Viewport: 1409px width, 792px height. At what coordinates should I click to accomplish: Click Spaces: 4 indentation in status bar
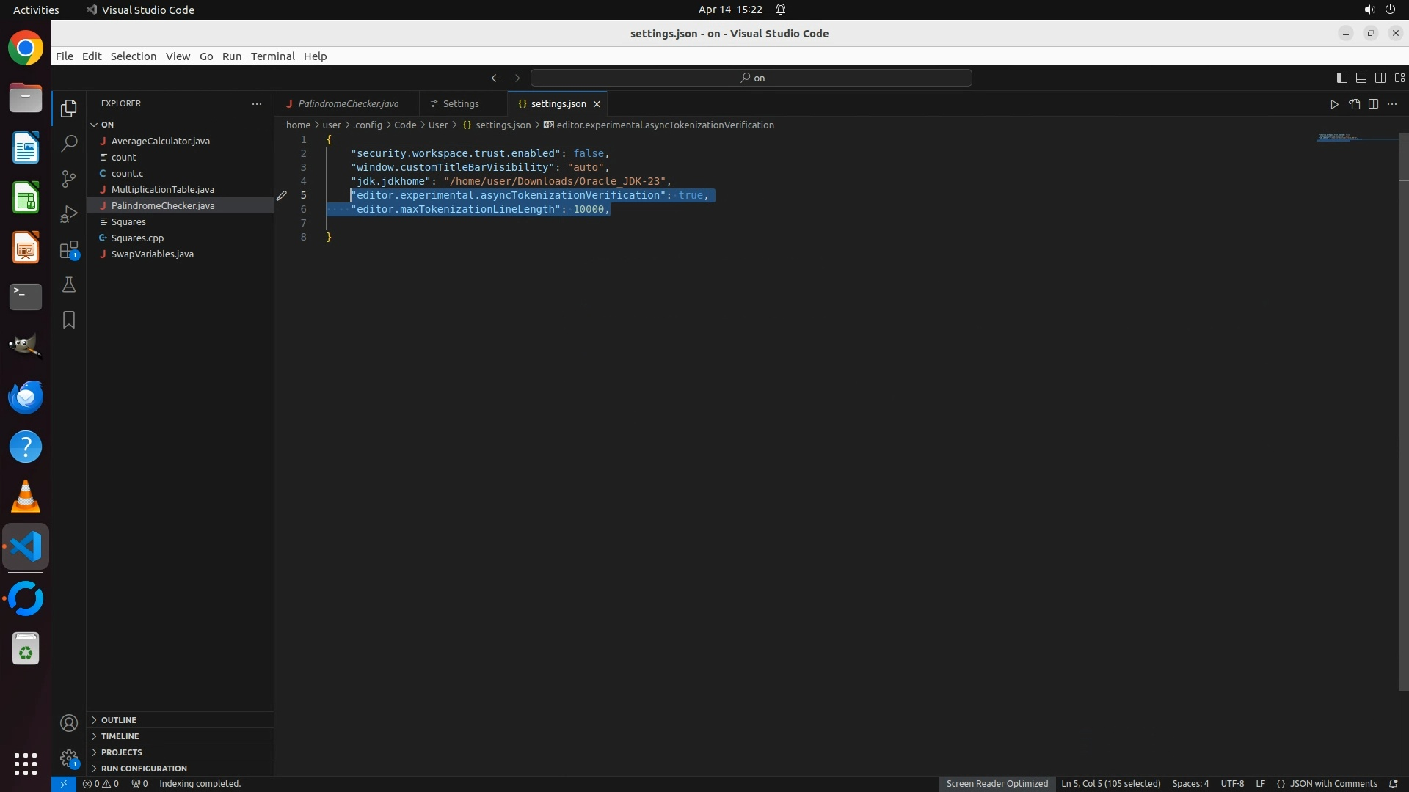tap(1190, 784)
